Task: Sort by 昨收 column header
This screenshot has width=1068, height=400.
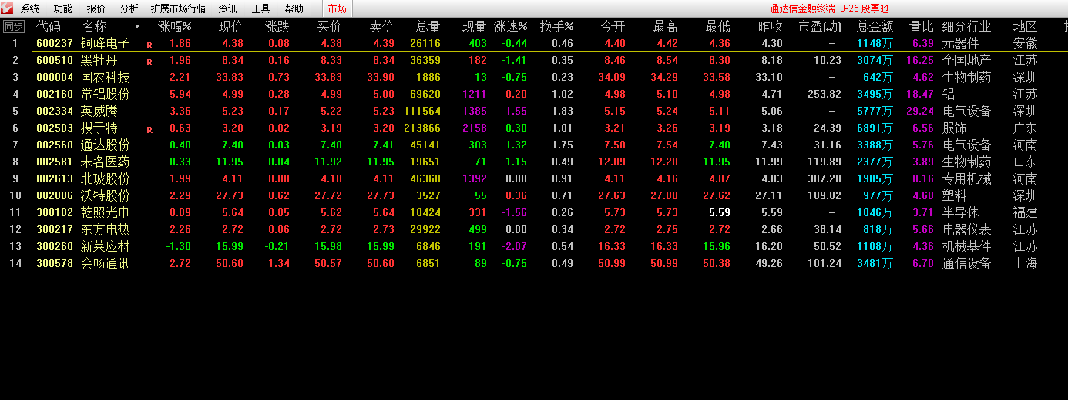Action: coord(771,27)
